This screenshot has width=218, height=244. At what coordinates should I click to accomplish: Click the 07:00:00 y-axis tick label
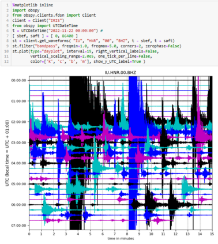pos(19,226)
